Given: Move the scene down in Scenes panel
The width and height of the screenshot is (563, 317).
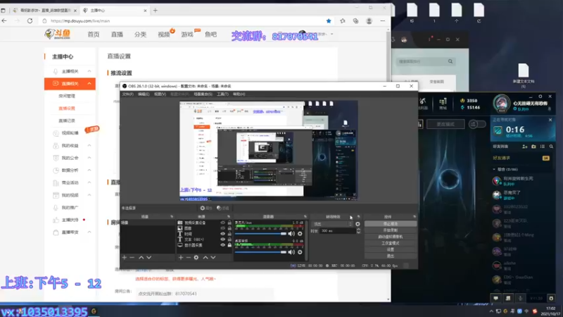Looking at the screenshot, I should pos(148,257).
